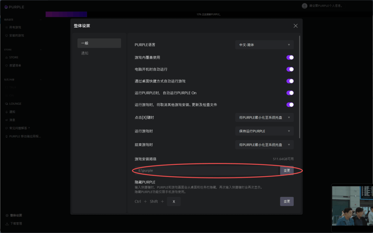Open the wishlist heart icon (愿望清单)
This screenshot has height=233, width=373.
click(x=6, y=66)
